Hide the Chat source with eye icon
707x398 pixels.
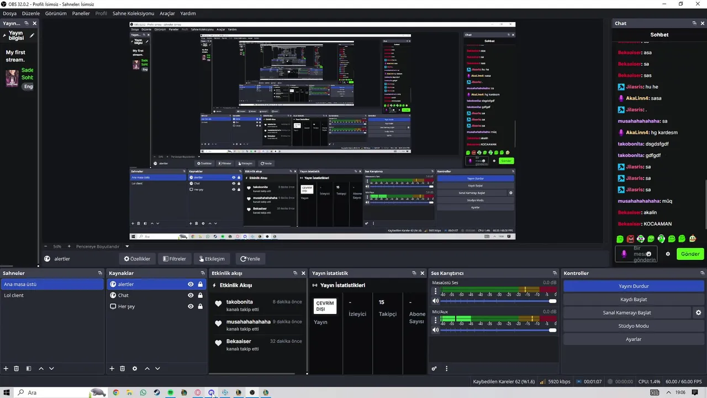tap(191, 295)
